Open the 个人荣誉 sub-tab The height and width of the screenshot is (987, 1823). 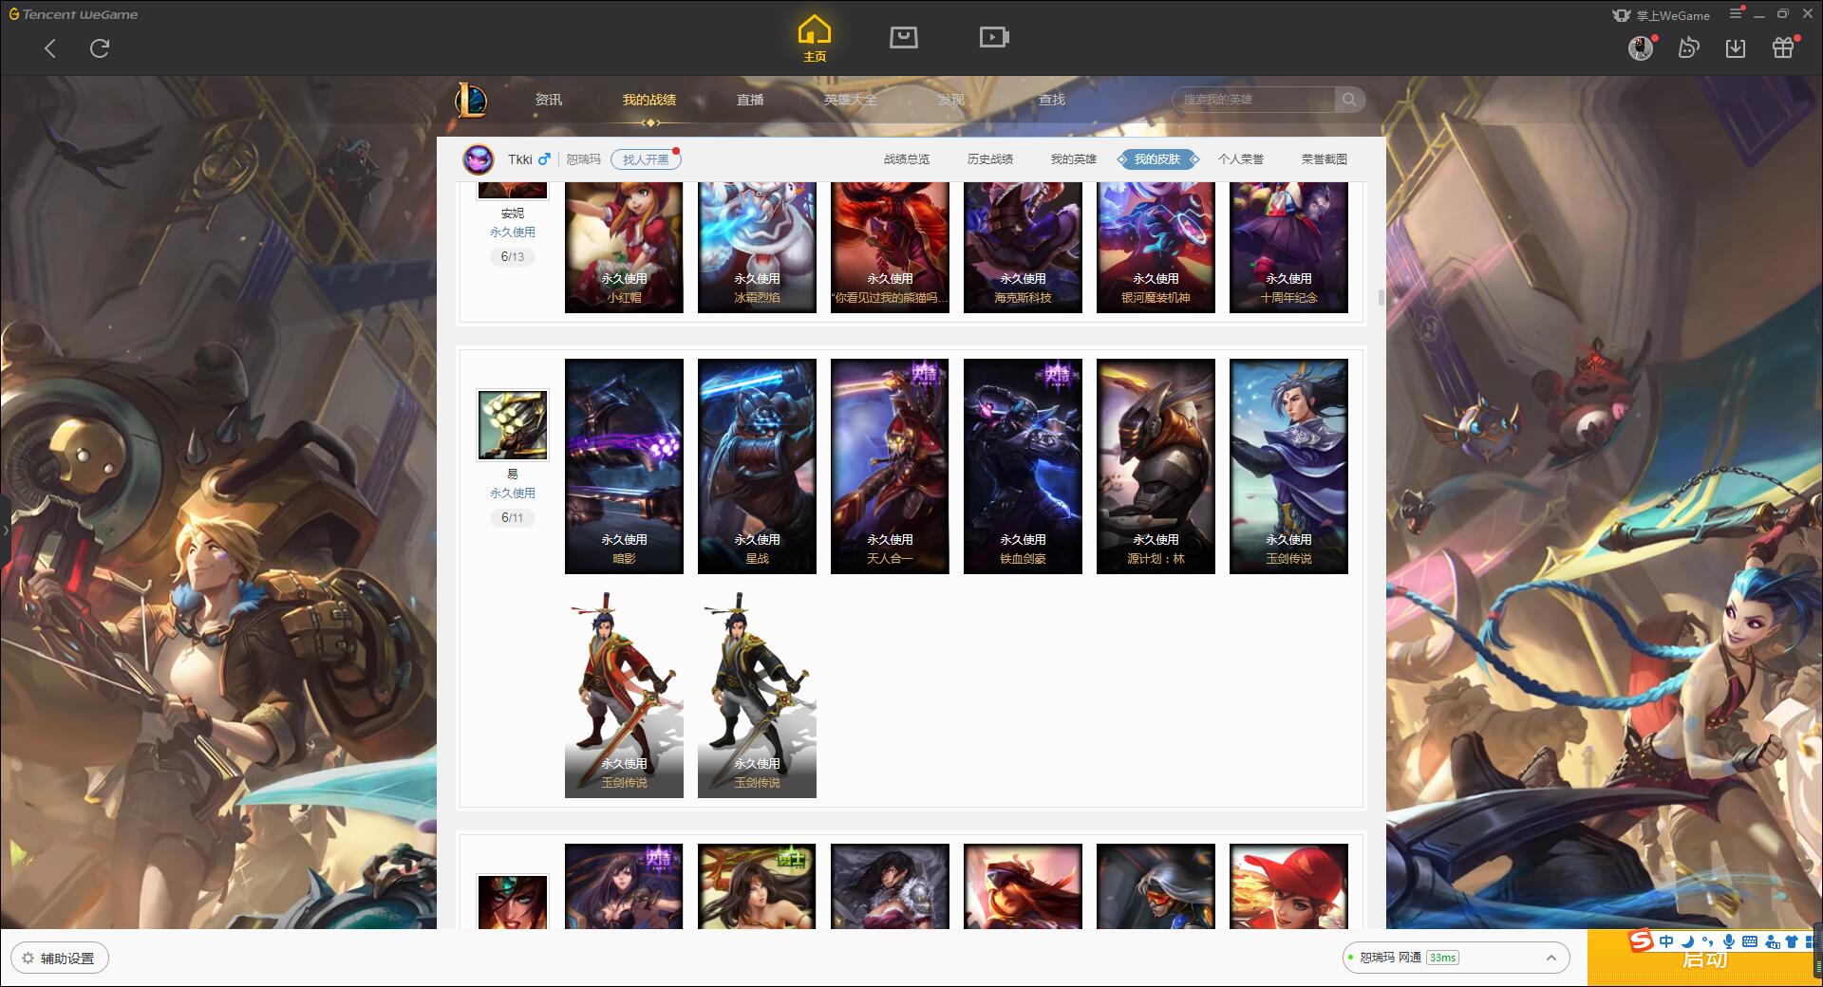pos(1241,159)
